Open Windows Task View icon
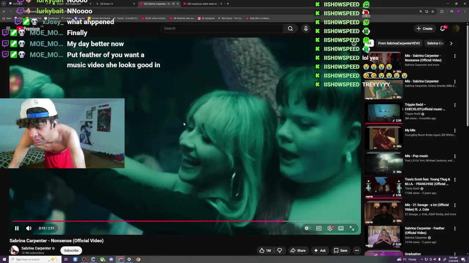This screenshot has height=263, width=469. click(x=66, y=259)
